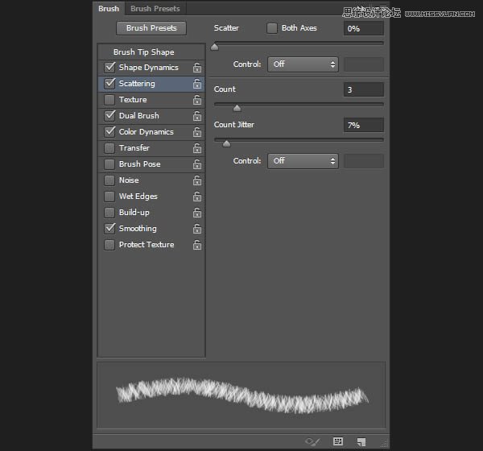This screenshot has width=483, height=451.
Task: Click the Count slider handle
Action: coord(237,108)
